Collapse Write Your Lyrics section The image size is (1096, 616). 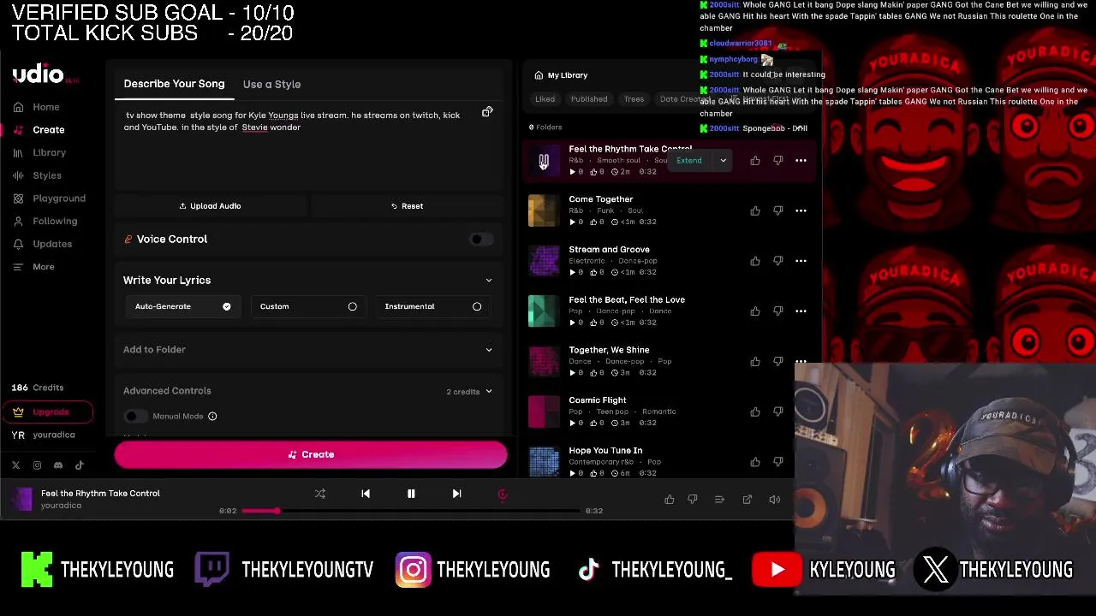489,281
